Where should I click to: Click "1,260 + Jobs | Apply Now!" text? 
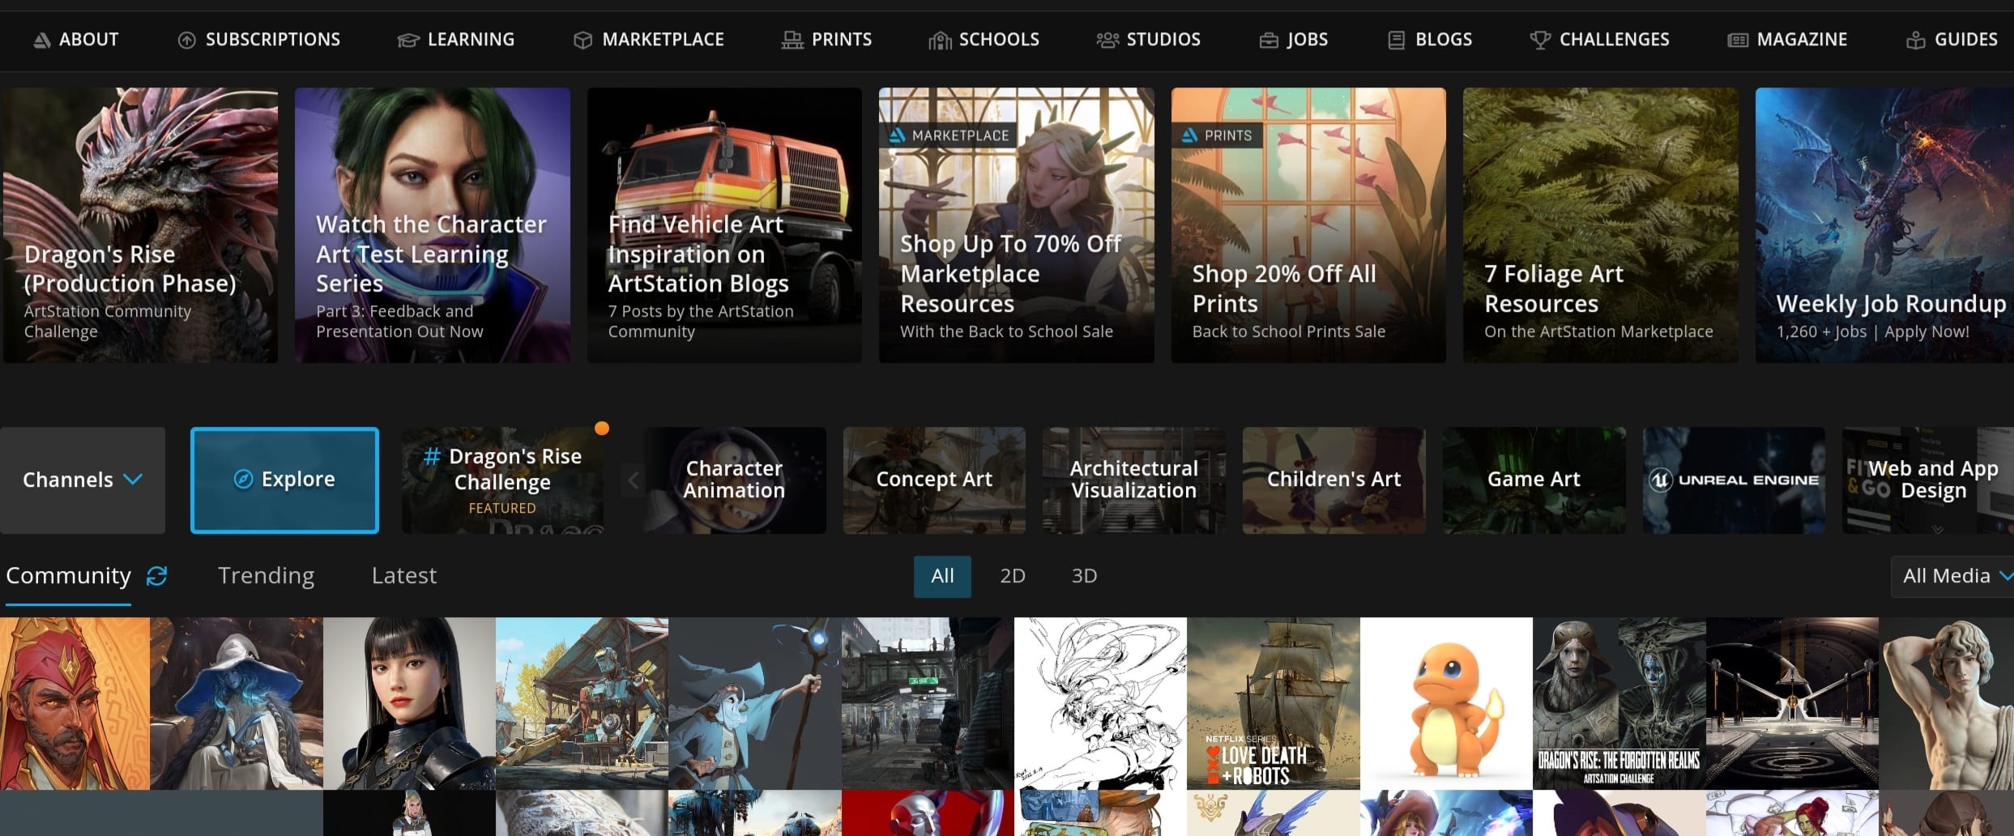pos(1872,331)
